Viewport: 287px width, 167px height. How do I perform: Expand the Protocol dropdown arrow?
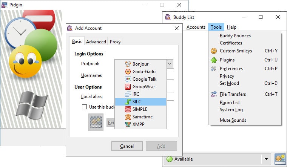pyautogui.click(x=170, y=64)
